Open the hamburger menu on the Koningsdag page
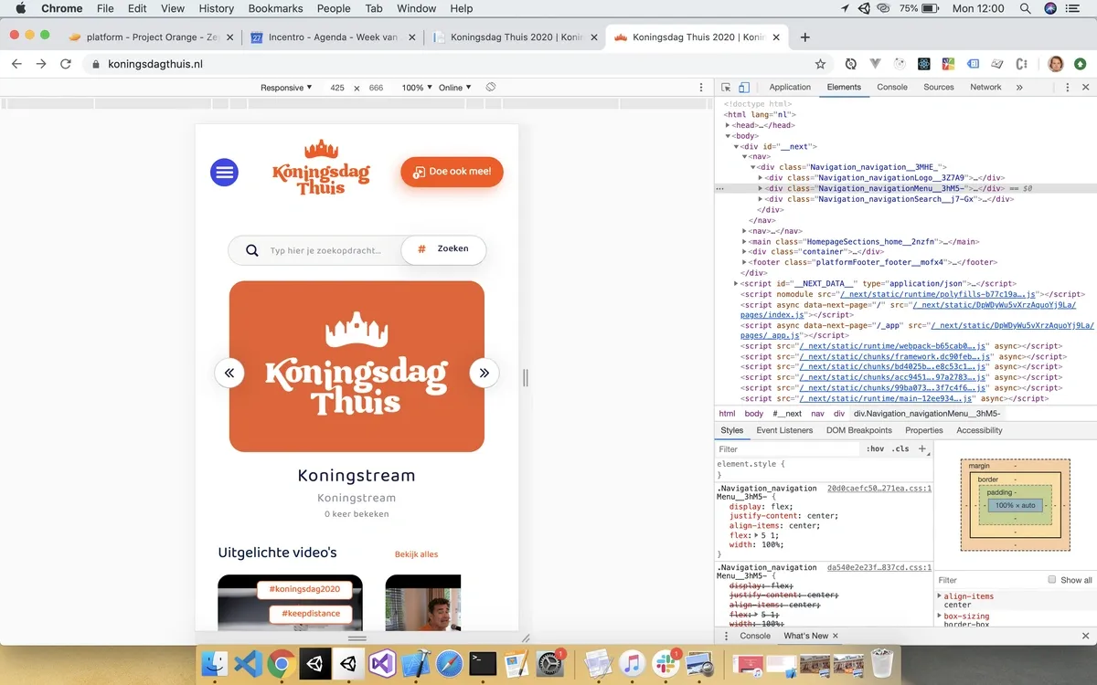Image resolution: width=1097 pixels, height=685 pixels. 224,172
